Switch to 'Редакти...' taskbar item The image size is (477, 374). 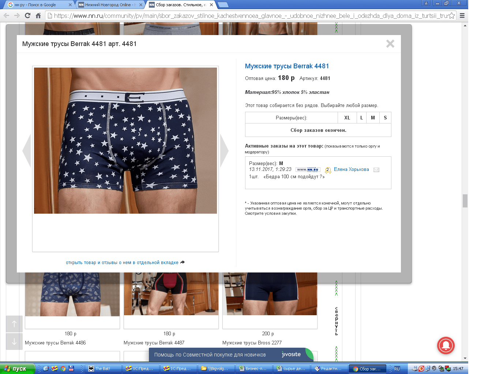(x=330, y=369)
